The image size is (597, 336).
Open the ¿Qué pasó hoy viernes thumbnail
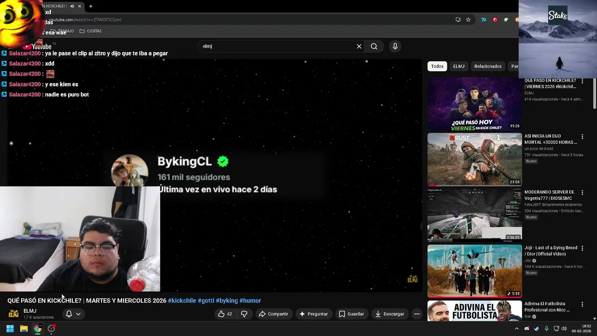[x=475, y=104]
